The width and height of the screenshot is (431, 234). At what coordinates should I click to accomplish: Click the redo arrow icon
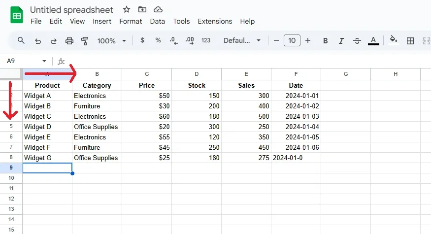pos(54,40)
